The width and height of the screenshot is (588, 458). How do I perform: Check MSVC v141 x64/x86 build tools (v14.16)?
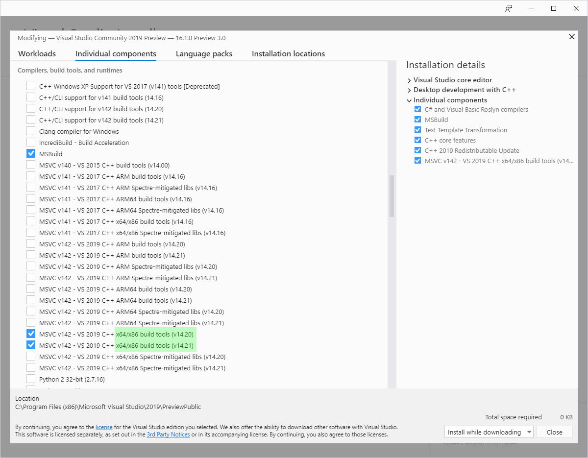click(x=31, y=221)
